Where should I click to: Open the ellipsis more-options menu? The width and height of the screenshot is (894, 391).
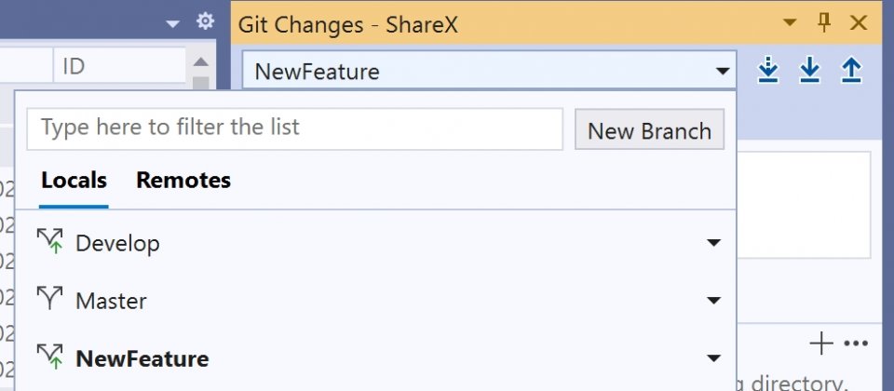[855, 344]
